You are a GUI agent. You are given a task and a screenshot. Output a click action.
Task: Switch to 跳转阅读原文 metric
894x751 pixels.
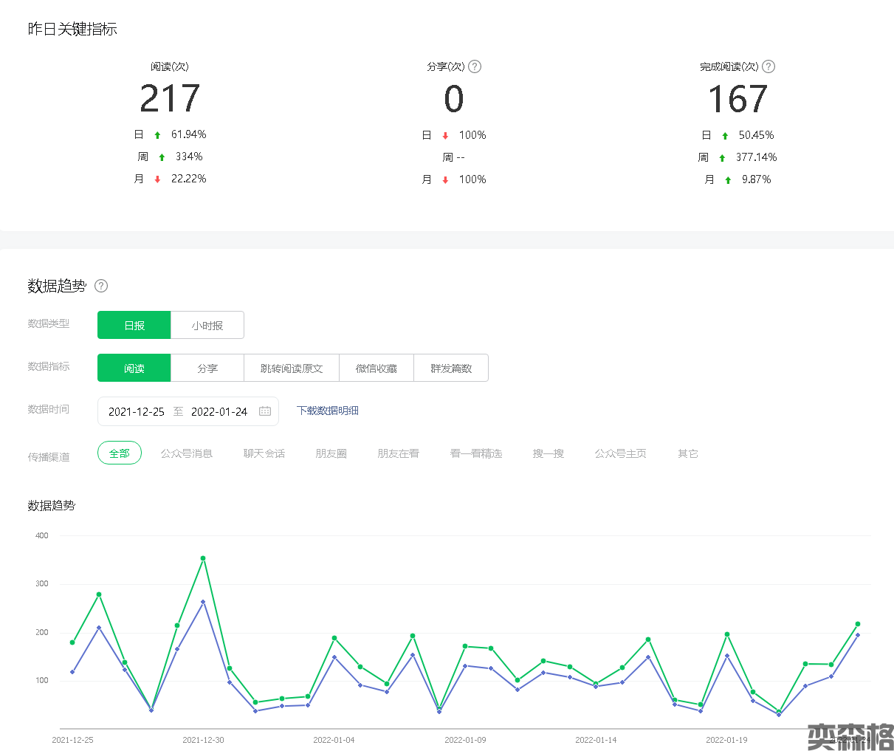pyautogui.click(x=292, y=368)
